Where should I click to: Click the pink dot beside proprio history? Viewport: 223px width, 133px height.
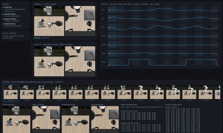click(3, 19)
